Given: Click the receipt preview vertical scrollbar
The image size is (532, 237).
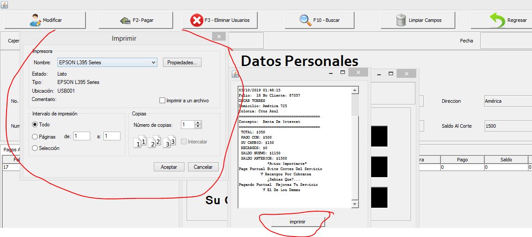Looking at the screenshot, I should (355, 147).
